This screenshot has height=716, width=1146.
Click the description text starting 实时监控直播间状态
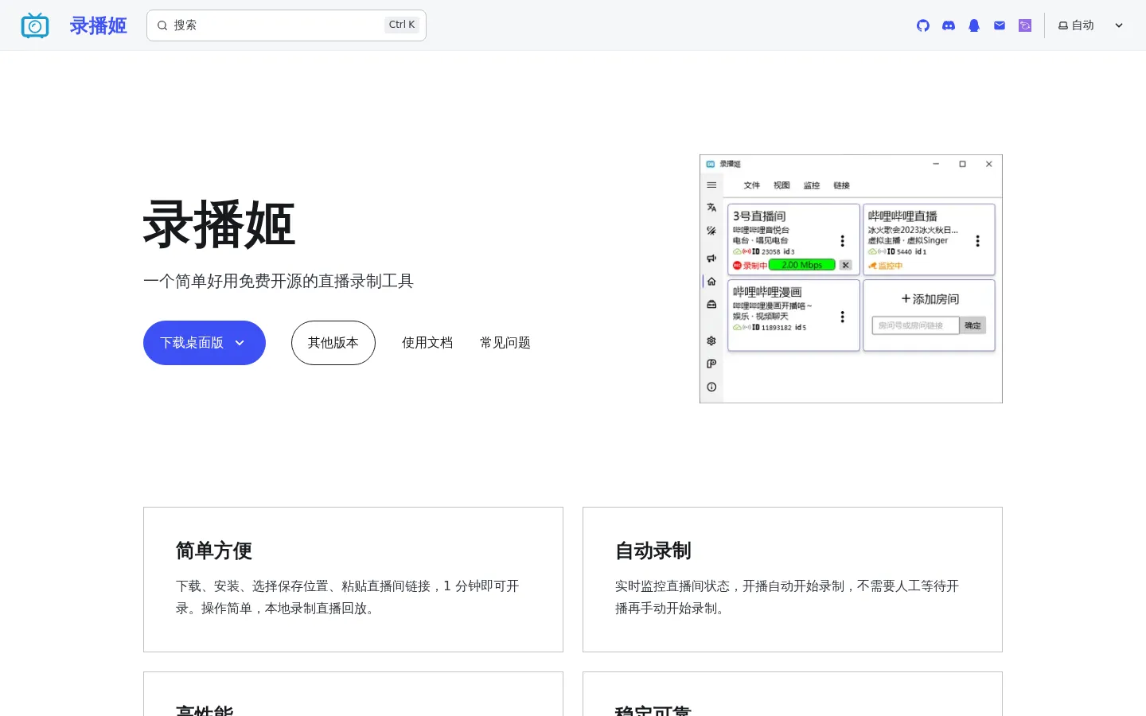(787, 597)
